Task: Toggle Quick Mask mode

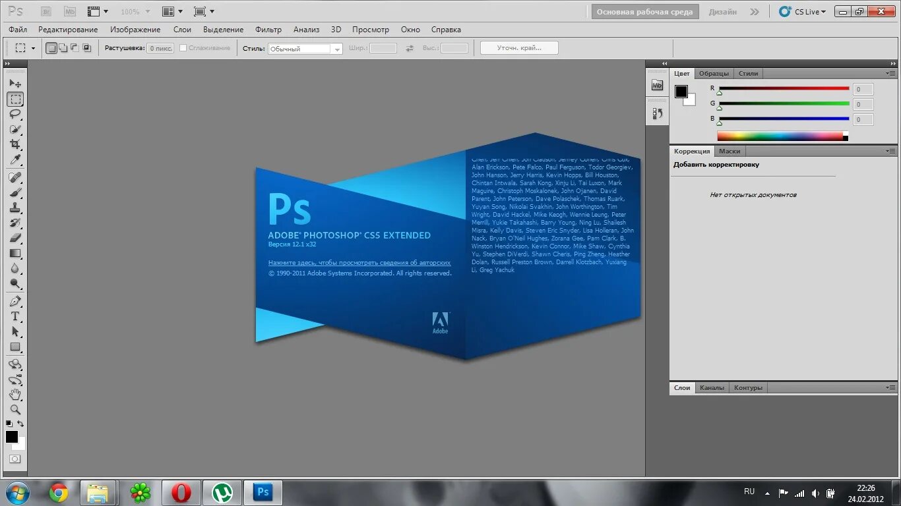Action: coord(15,459)
